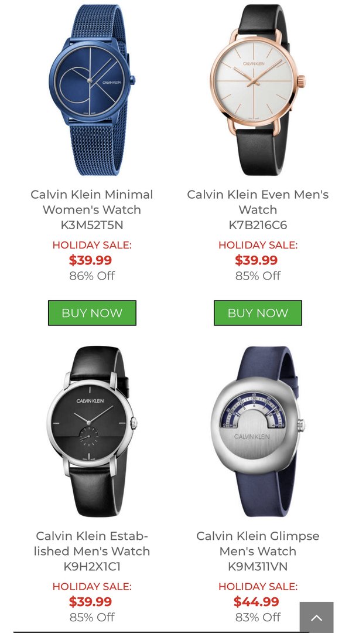Open Calvin Klein Glimpse Men's Watch K9M311VN link
The height and width of the screenshot is (633, 342).
coord(258,551)
